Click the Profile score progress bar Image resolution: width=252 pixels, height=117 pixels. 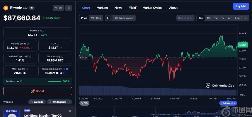pyautogui.click(x=55, y=81)
